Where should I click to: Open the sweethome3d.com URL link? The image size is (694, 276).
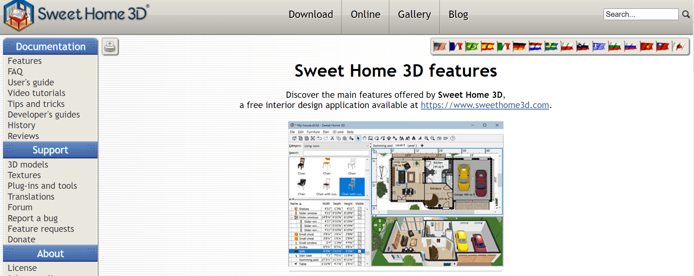pyautogui.click(x=485, y=105)
